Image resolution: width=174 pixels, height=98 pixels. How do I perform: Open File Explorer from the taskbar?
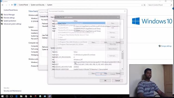(x=21, y=96)
